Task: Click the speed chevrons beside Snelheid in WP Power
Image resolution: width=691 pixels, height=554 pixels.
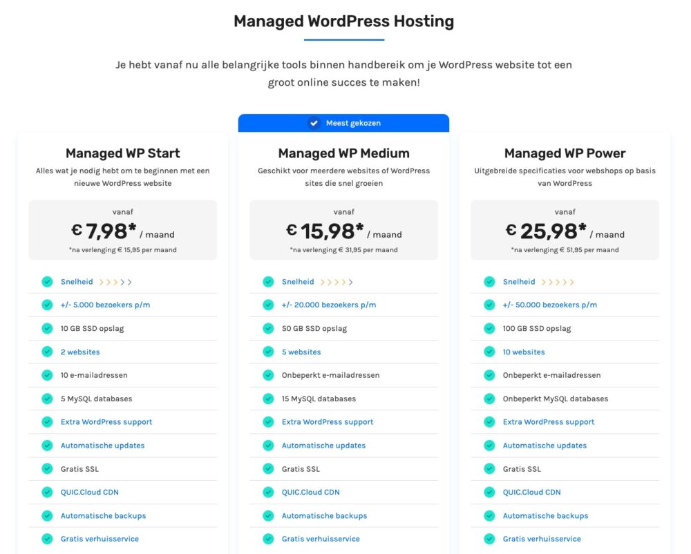Action: 558,282
